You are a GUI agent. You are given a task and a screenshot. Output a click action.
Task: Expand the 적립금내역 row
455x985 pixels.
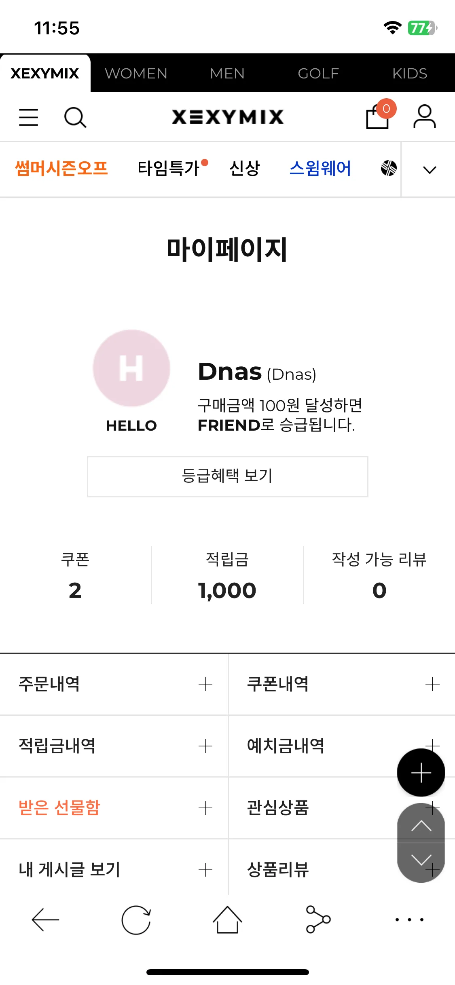(x=114, y=746)
